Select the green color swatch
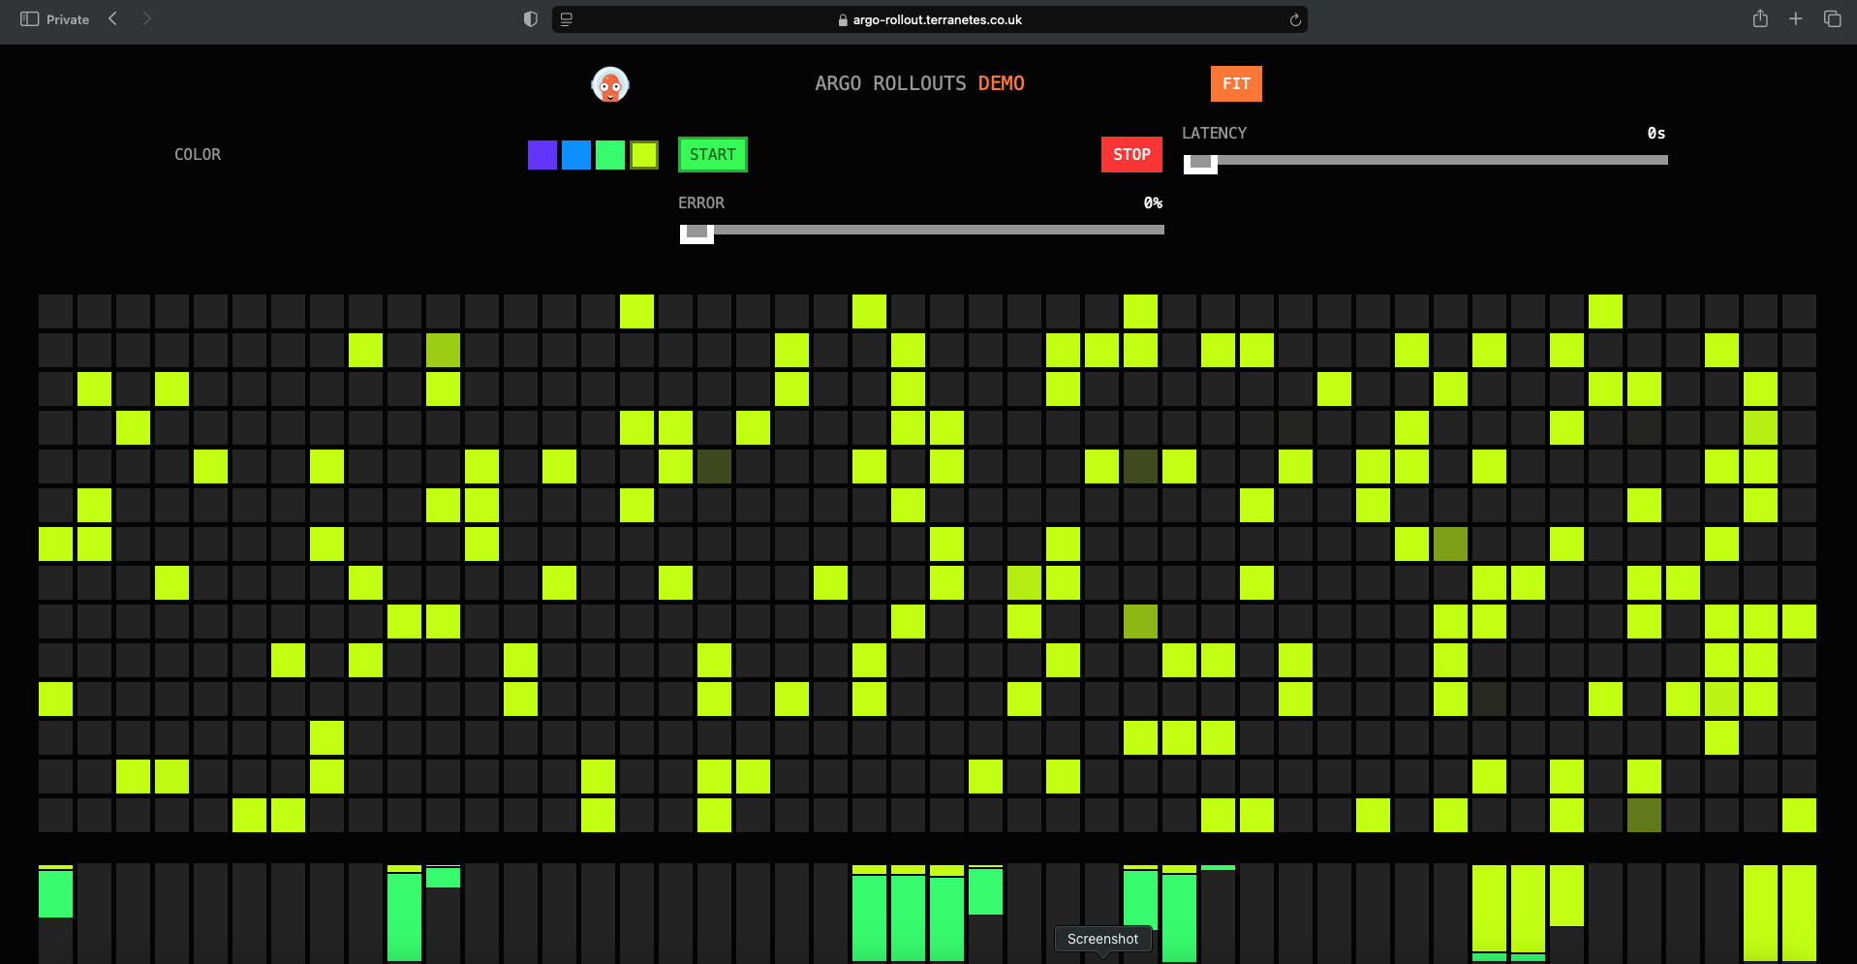 pyautogui.click(x=610, y=155)
